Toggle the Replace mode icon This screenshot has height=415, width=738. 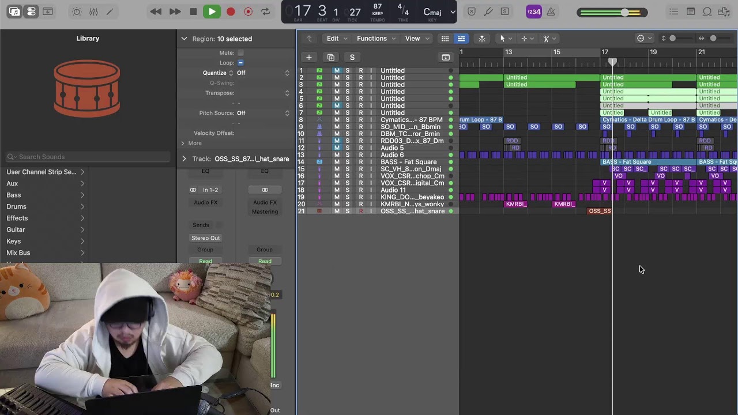pos(472,12)
